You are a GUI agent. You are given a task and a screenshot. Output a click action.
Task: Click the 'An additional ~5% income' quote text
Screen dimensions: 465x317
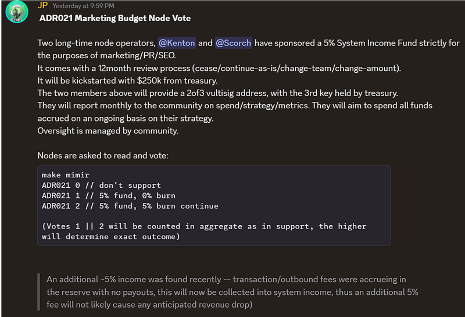click(232, 292)
